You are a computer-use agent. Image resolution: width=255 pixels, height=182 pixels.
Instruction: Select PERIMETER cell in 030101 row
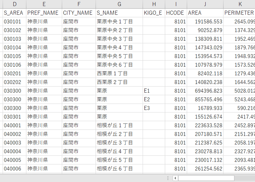coord(239,22)
